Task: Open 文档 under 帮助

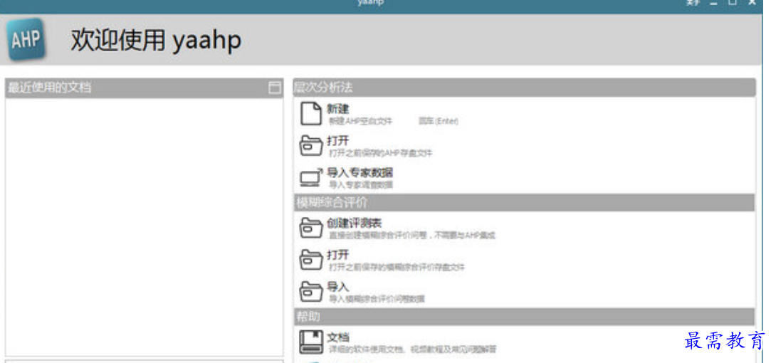Action: pyautogui.click(x=338, y=337)
